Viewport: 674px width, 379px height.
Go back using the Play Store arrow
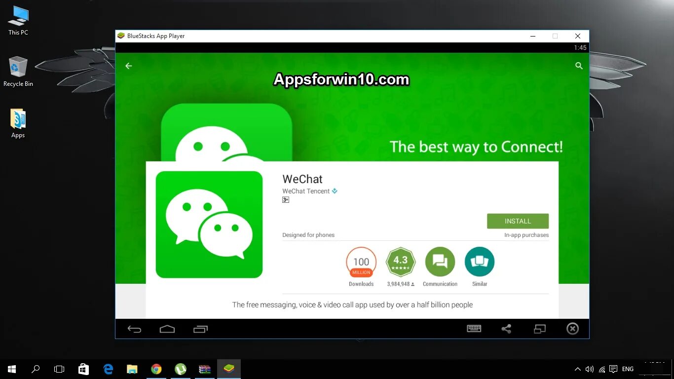129,66
